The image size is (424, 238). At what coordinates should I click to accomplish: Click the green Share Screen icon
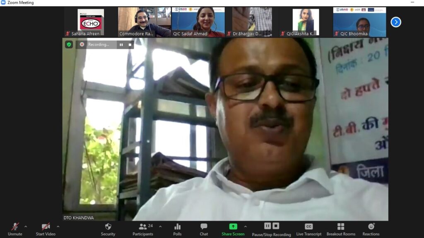click(233, 226)
